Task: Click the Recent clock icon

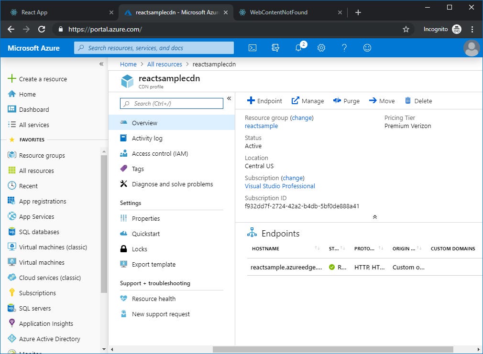Action: 11,185
